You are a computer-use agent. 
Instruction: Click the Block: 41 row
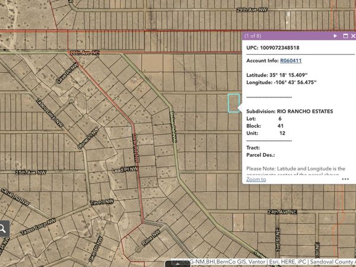coord(265,126)
